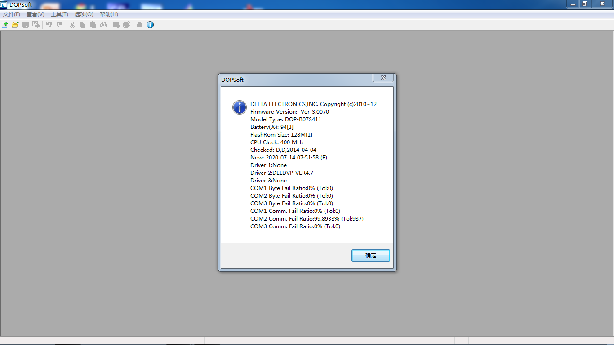This screenshot has width=614, height=345.
Task: Click the New file toolbar icon
Action: tap(4, 25)
